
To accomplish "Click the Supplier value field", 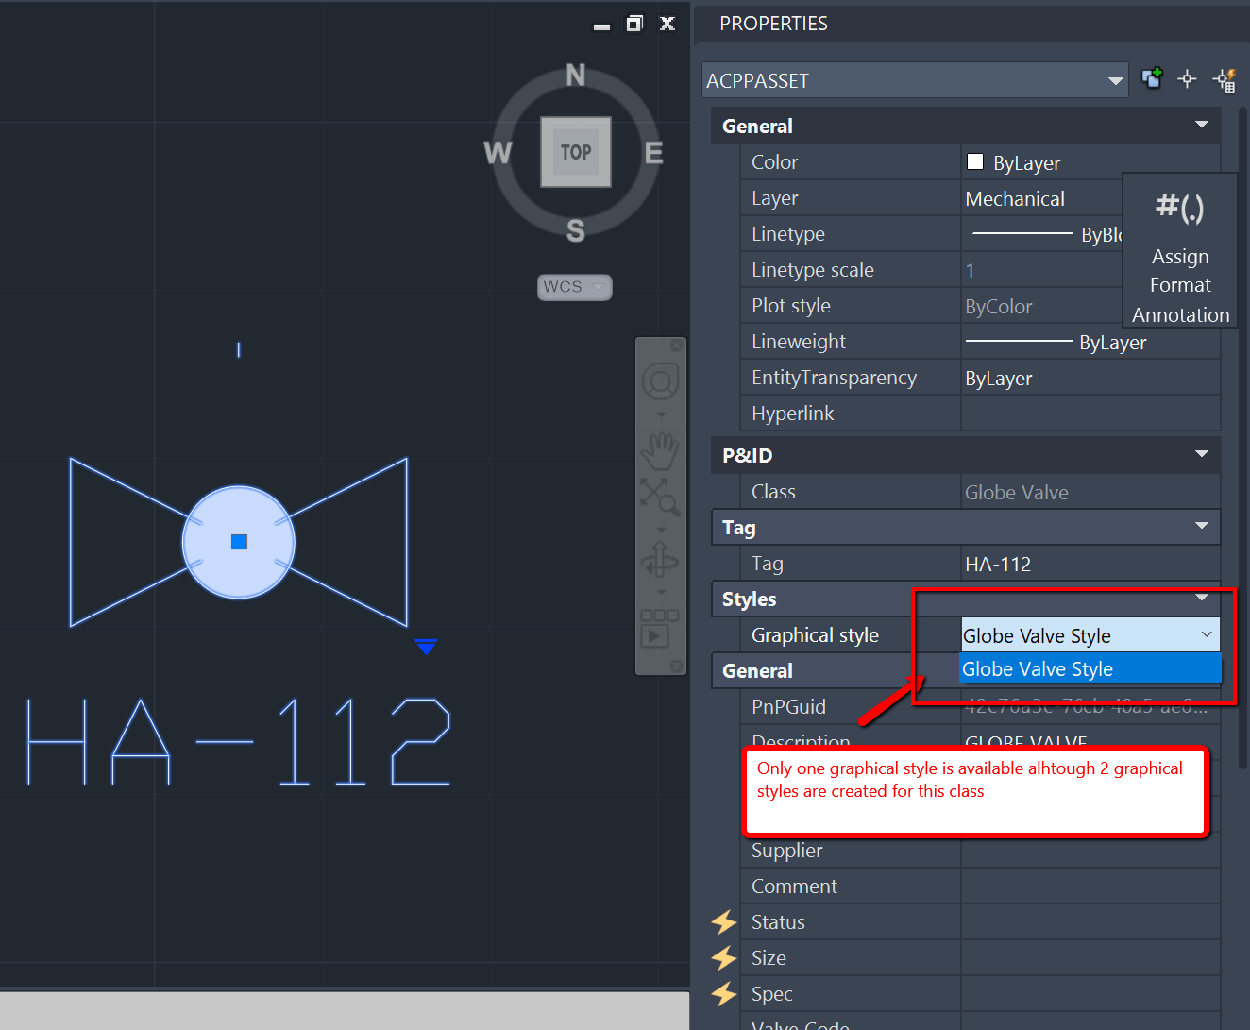I will coord(1090,851).
